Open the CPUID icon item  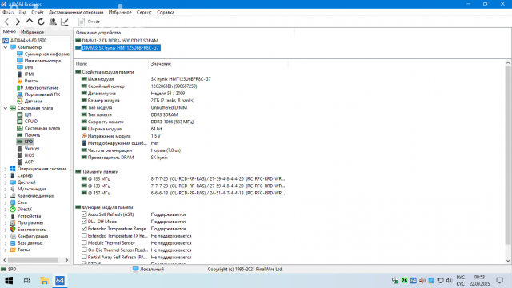click(20, 122)
